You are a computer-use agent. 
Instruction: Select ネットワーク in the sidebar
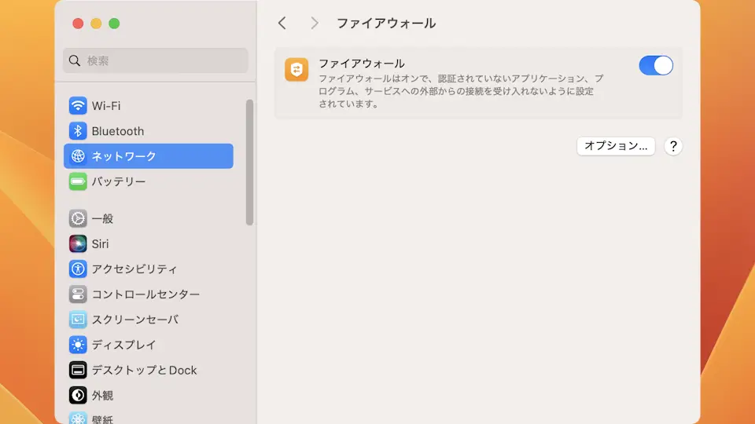pos(148,156)
